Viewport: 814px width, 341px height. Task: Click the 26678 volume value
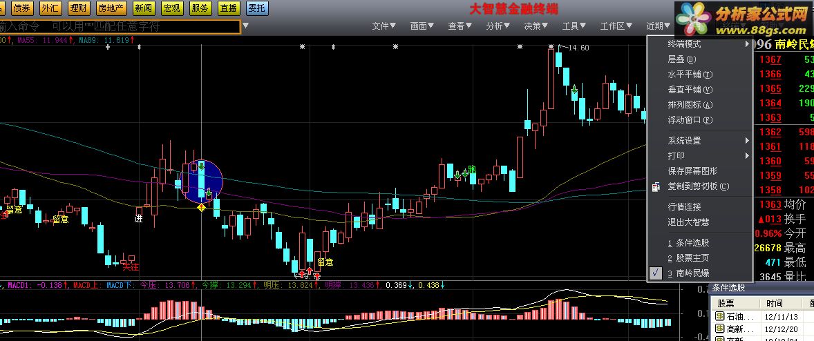tap(768, 249)
